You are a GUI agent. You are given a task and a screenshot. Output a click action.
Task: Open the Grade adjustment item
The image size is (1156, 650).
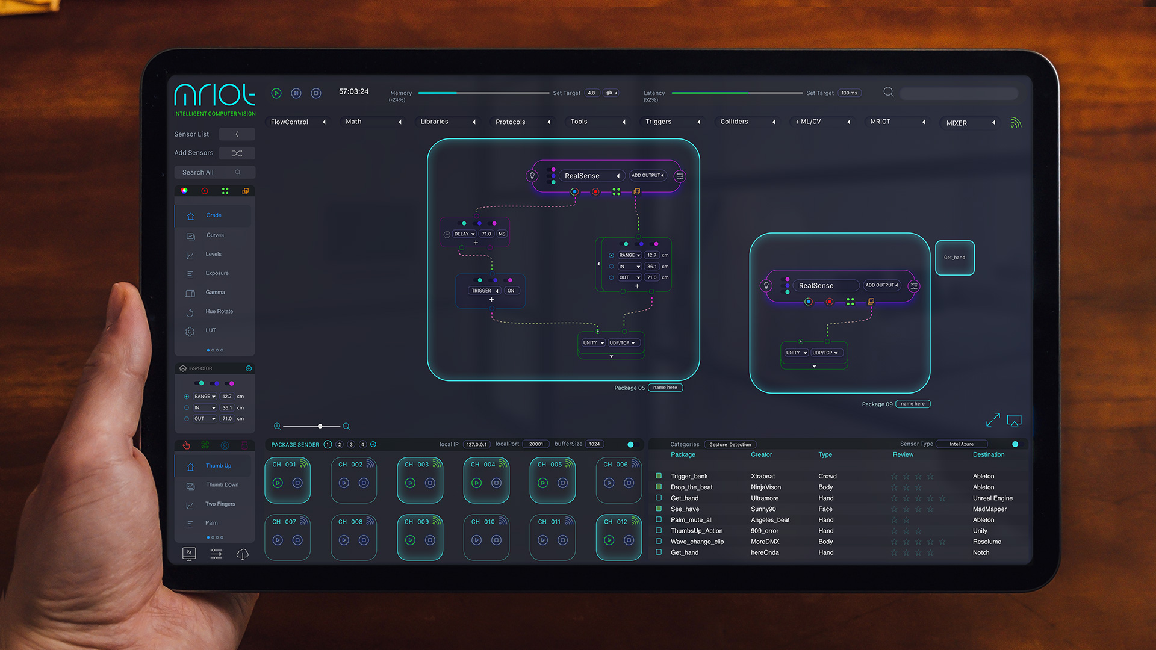(214, 215)
